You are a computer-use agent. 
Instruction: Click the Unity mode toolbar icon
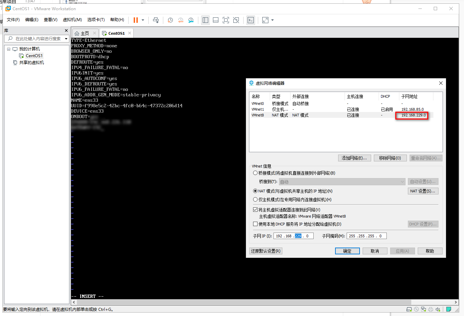(x=236, y=20)
